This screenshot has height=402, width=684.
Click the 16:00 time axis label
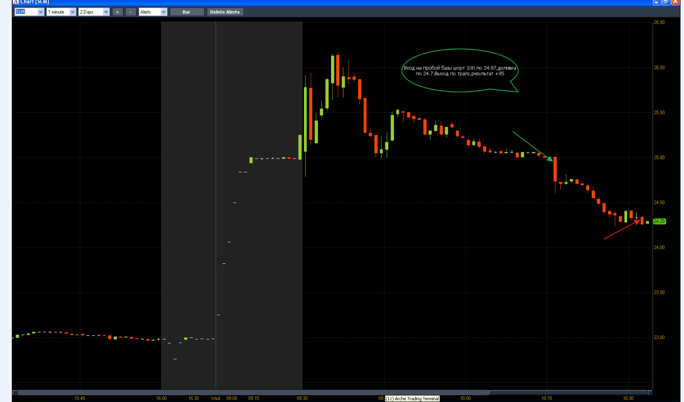161,398
